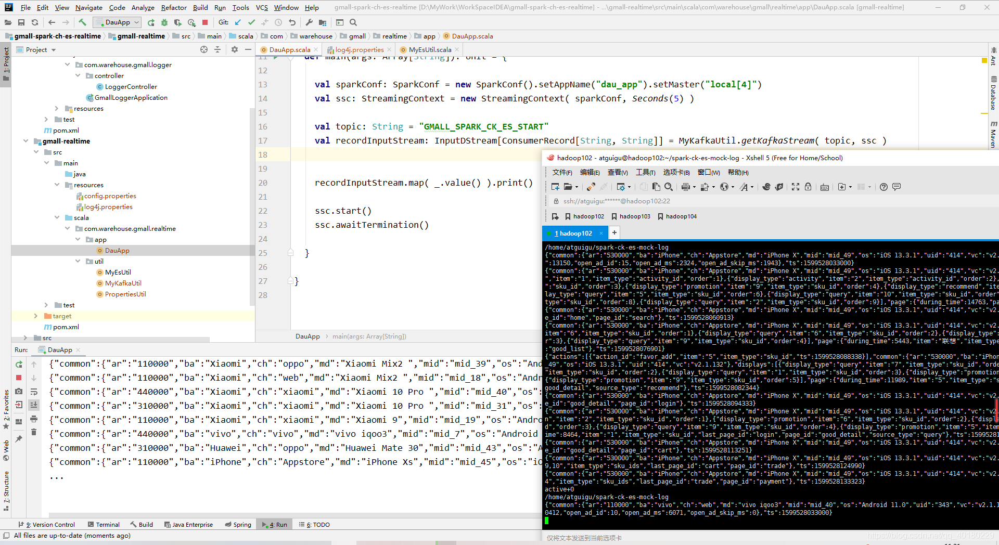Open hadoop103 quick-connect bookmark
999x545 pixels.
[631, 216]
